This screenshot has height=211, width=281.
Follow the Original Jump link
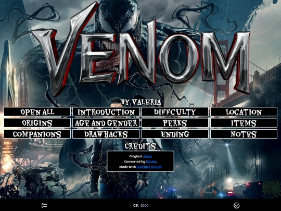(x=147, y=156)
